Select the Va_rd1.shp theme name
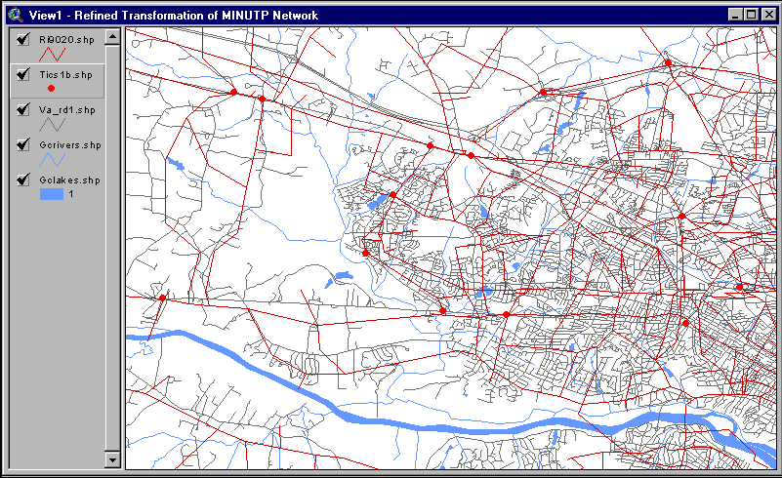The image size is (782, 478). [67, 109]
